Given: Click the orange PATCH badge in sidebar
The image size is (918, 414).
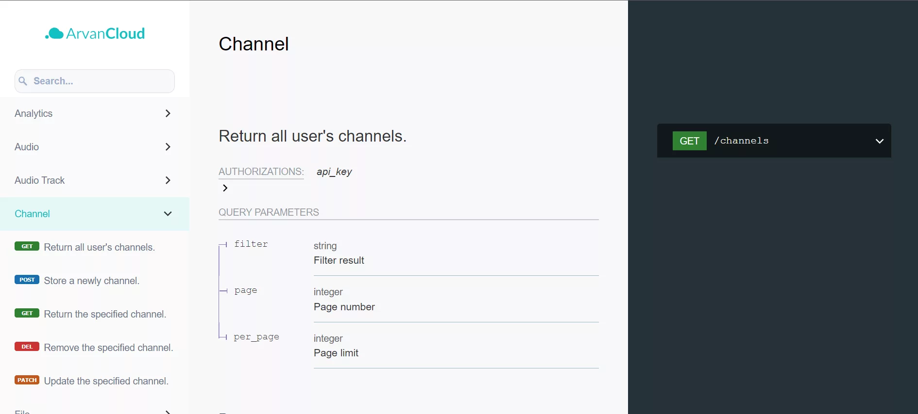Looking at the screenshot, I should click(27, 380).
